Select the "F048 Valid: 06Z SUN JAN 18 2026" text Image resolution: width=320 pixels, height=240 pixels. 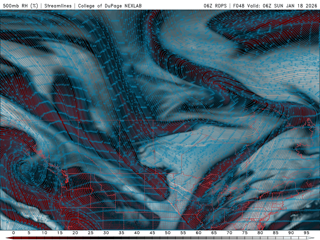pyautogui.click(x=275, y=6)
